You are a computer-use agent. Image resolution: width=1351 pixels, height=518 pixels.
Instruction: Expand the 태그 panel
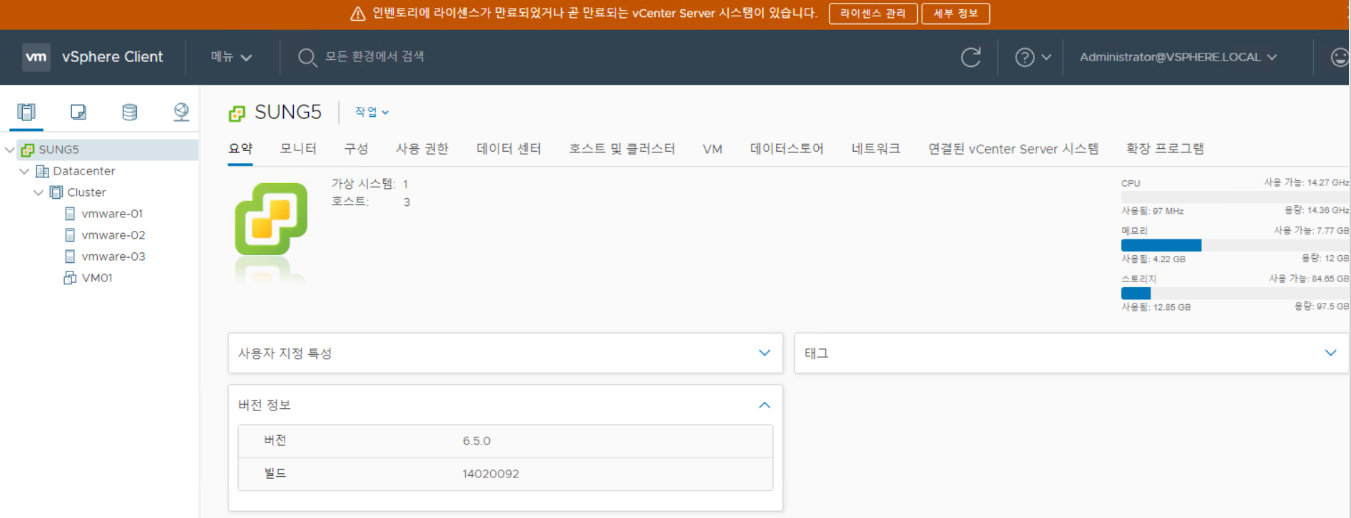click(x=1330, y=353)
